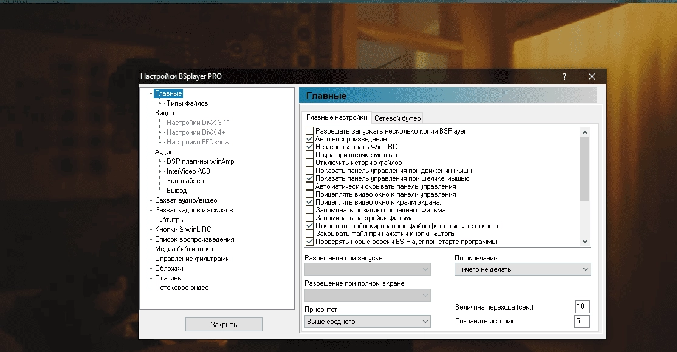The width and height of the screenshot is (677, 352).
Task: Select 'Типы файлов' tree item
Action: point(187,103)
